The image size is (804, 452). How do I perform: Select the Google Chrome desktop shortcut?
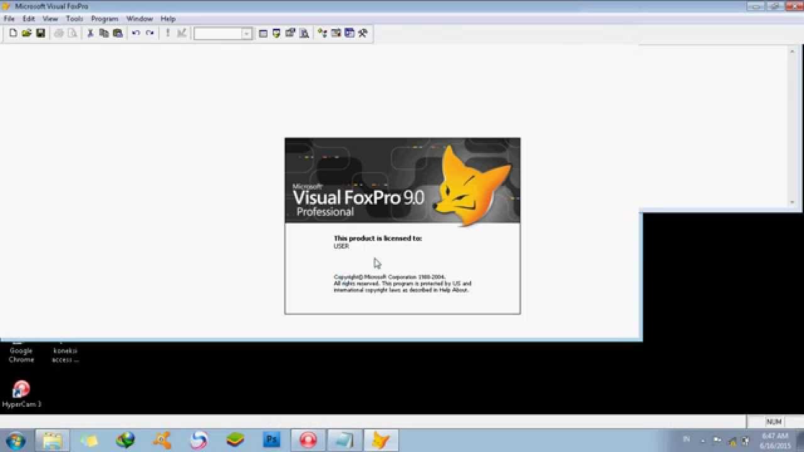pos(21,352)
